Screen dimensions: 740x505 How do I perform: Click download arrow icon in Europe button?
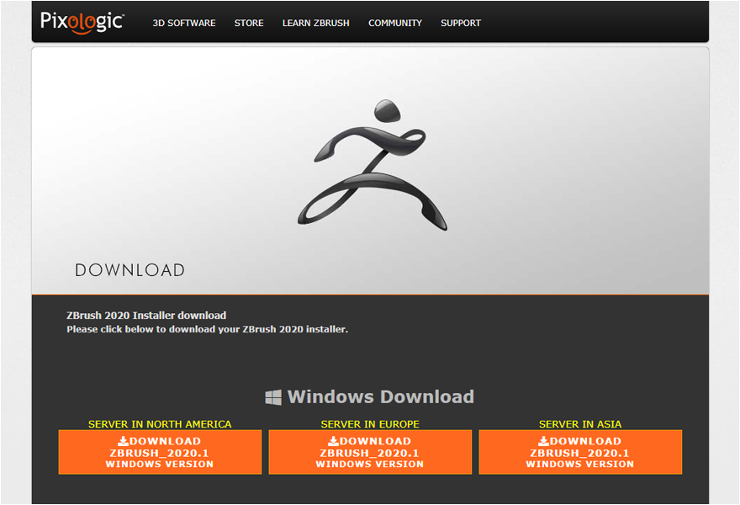point(333,441)
